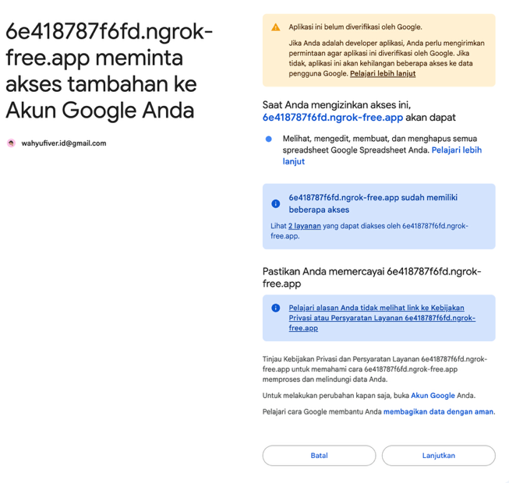Viewport: 509px width, 483px height.
Task: Click the user avatar next to wahyufiver.id@gmail.com
Action: pos(12,143)
